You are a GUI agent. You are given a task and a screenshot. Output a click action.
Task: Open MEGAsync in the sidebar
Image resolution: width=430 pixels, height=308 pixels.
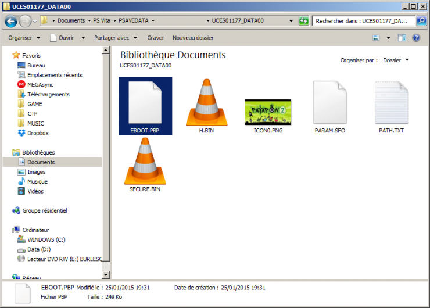point(35,84)
